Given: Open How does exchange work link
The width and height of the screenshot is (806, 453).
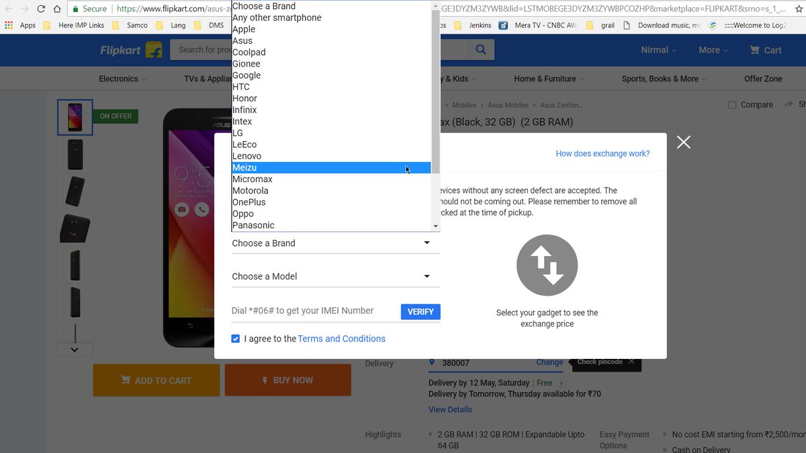Looking at the screenshot, I should 602,154.
